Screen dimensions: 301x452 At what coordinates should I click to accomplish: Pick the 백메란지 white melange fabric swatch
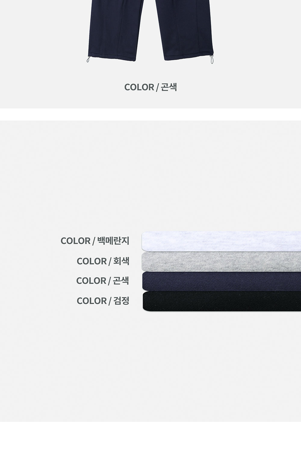pyautogui.click(x=221, y=241)
